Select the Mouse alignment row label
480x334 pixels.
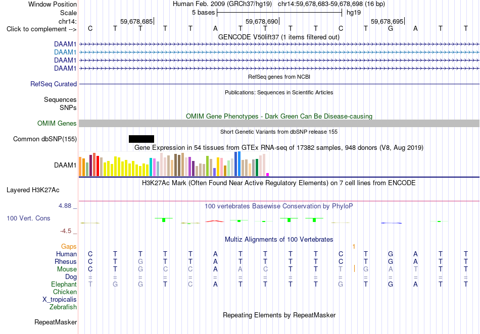[67, 269]
